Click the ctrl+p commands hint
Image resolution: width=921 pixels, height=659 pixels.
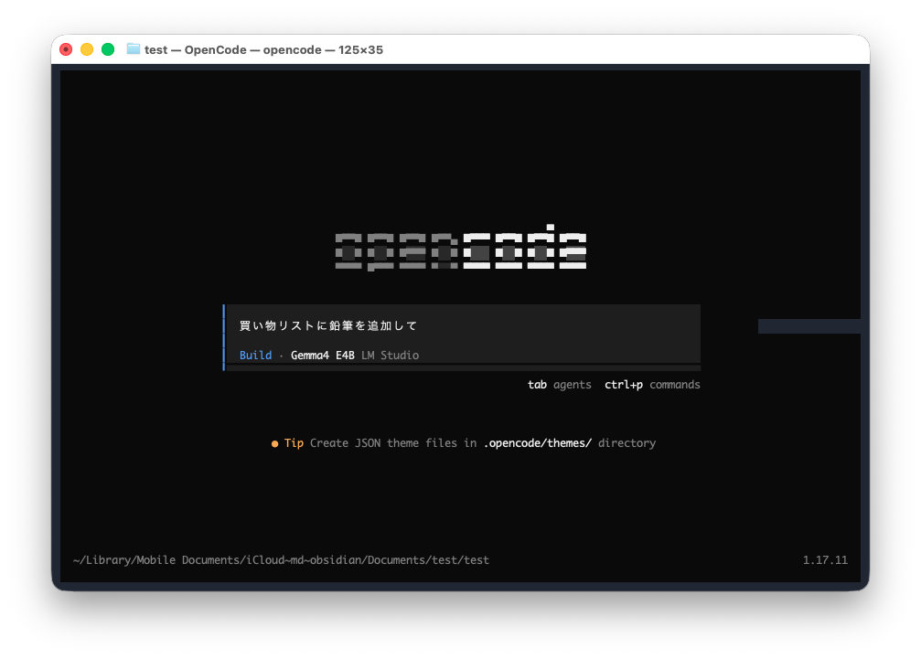[652, 385]
